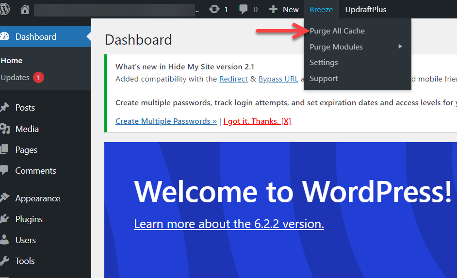
Task: Select Purge Modules in Breeze menu
Action: point(336,47)
